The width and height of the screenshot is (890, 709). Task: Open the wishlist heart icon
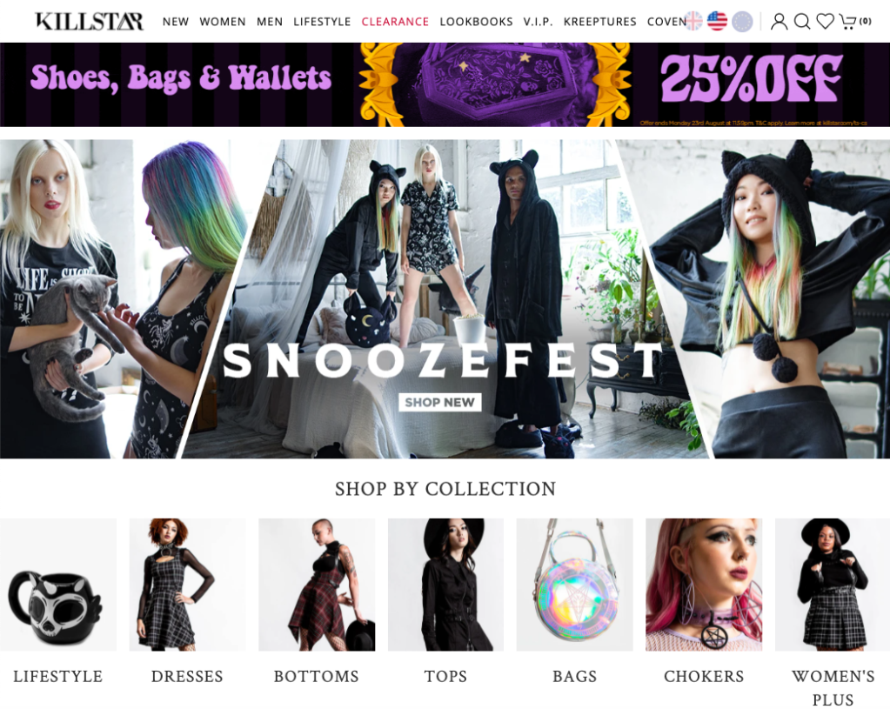tap(825, 22)
